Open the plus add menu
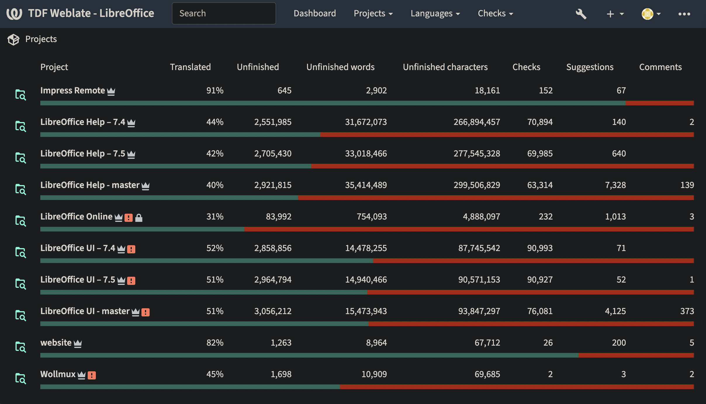Screen dimensions: 706x404 pyautogui.click(x=615, y=14)
